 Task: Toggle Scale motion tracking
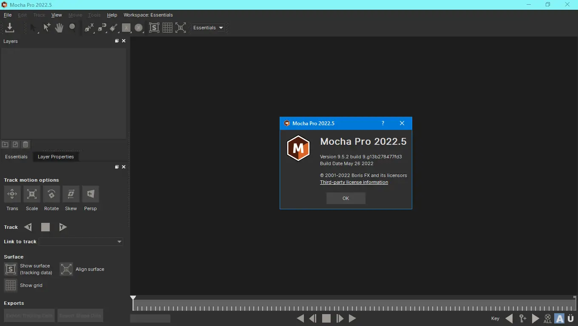(x=32, y=194)
